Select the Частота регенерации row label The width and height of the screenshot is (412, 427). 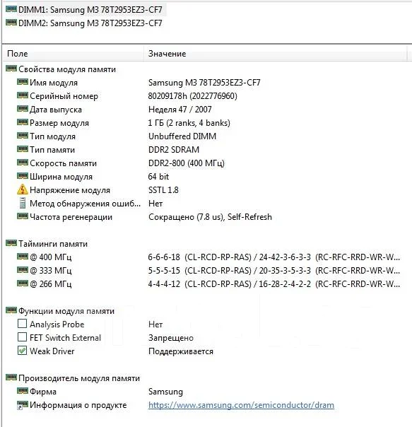(x=71, y=217)
